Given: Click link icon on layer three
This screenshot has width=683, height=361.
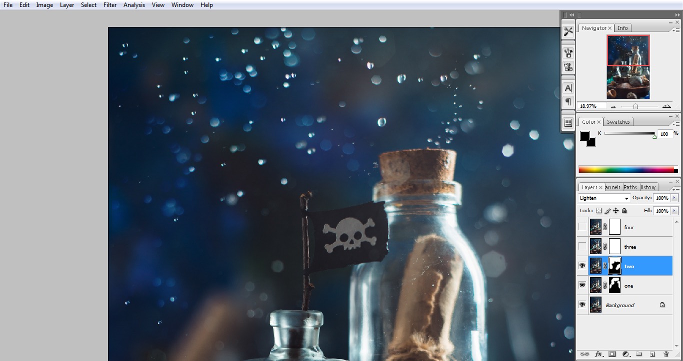Looking at the screenshot, I should click(605, 247).
